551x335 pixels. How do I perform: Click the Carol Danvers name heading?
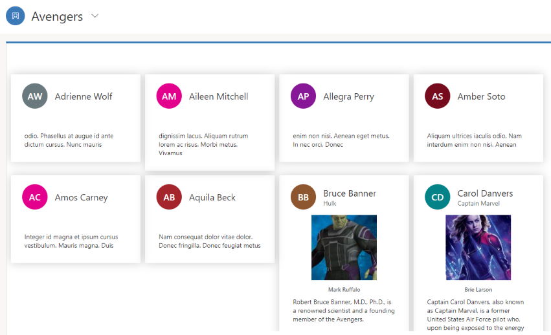point(485,193)
